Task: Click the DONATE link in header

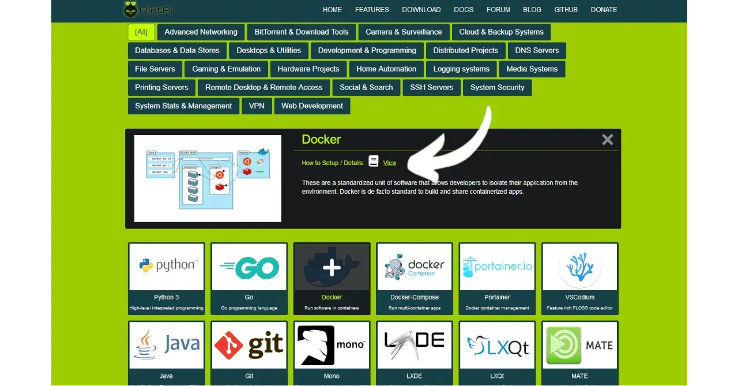Action: (x=604, y=10)
